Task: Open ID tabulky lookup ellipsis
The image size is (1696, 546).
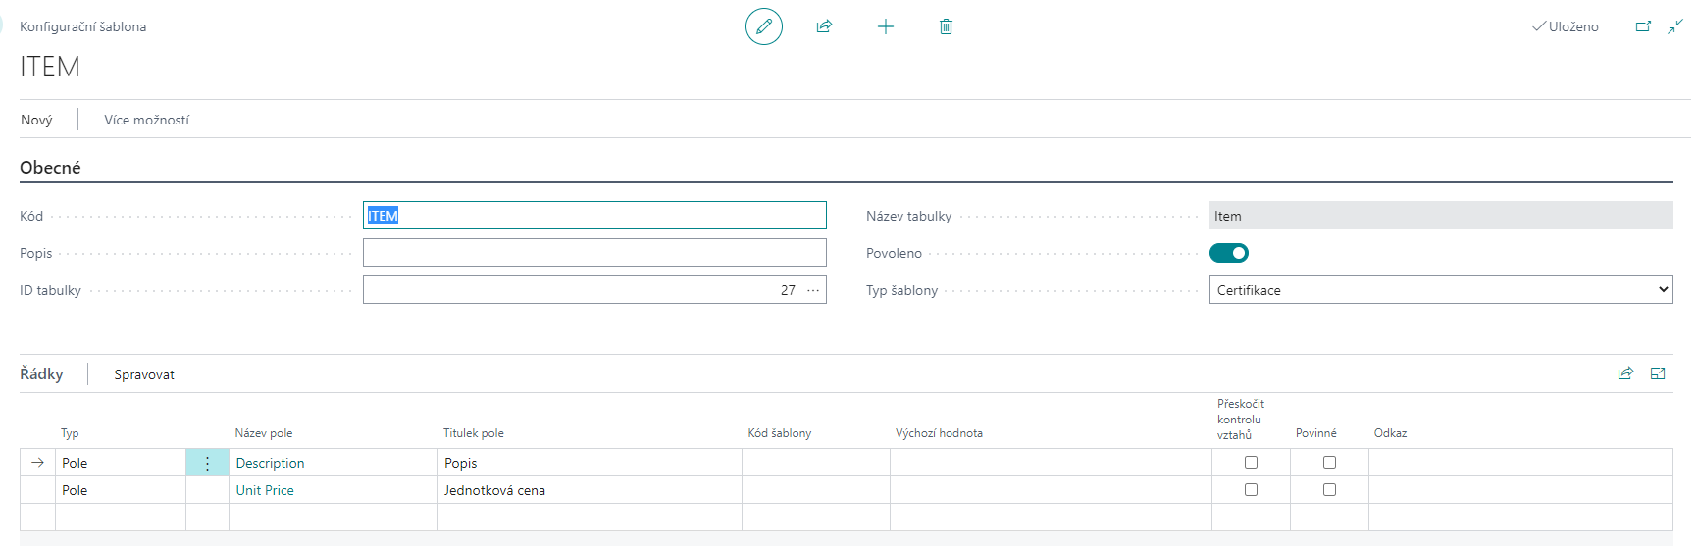Action: pyautogui.click(x=813, y=290)
